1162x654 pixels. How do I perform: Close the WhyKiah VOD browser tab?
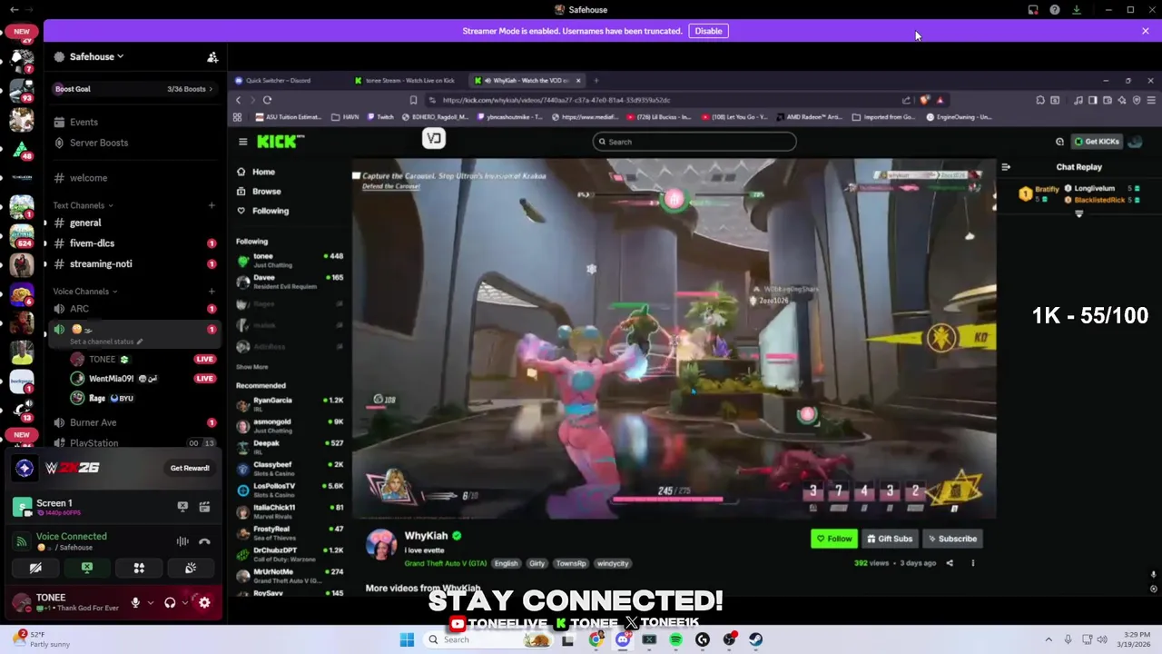(x=577, y=81)
